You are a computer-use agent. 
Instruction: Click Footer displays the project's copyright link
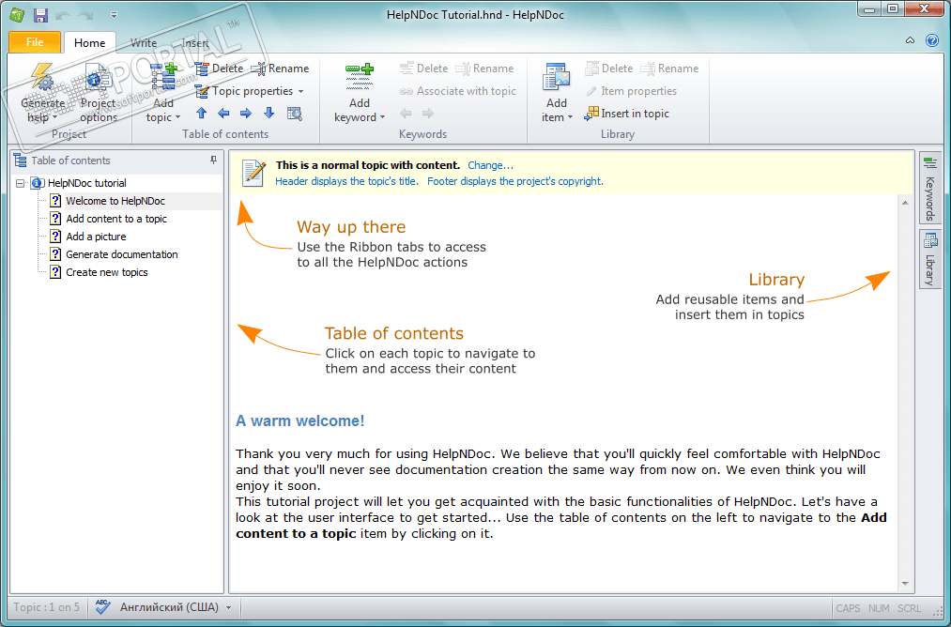pos(514,181)
